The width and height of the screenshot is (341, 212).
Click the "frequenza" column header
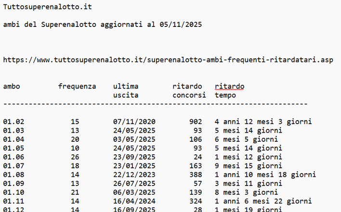[x=77, y=87]
